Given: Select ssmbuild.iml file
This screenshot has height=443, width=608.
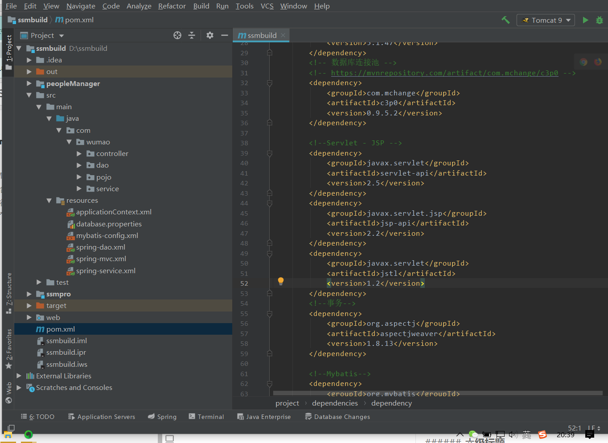Looking at the screenshot, I should pos(66,340).
